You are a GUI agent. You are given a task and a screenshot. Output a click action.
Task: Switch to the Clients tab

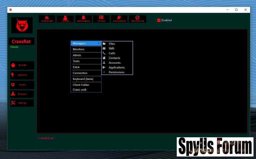tap(65, 19)
